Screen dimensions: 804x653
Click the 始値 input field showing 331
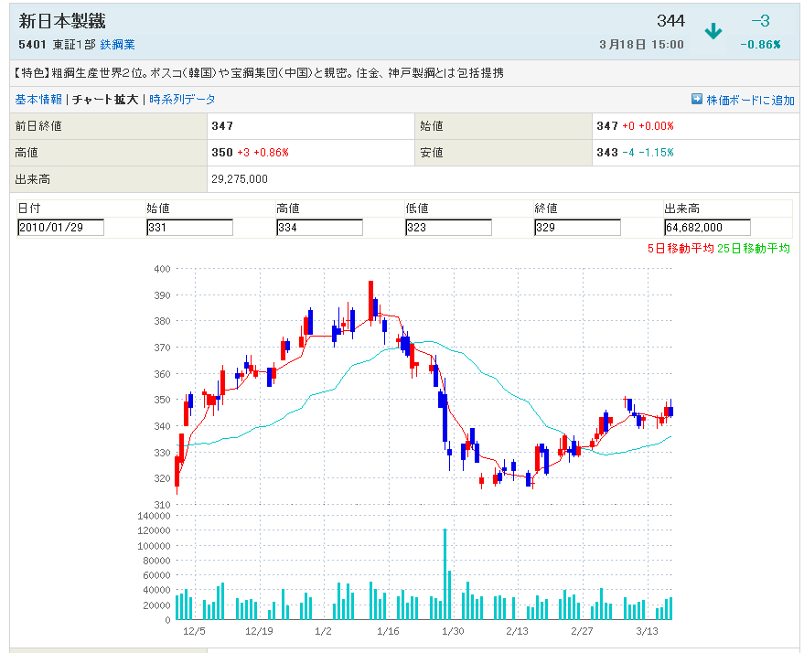[x=189, y=228]
